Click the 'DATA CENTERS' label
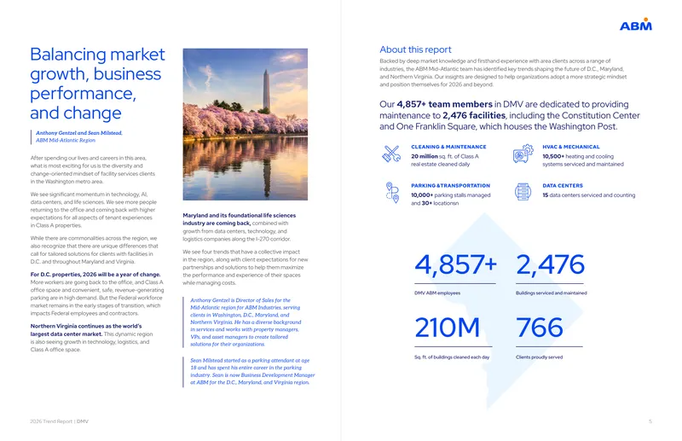 click(563, 186)
